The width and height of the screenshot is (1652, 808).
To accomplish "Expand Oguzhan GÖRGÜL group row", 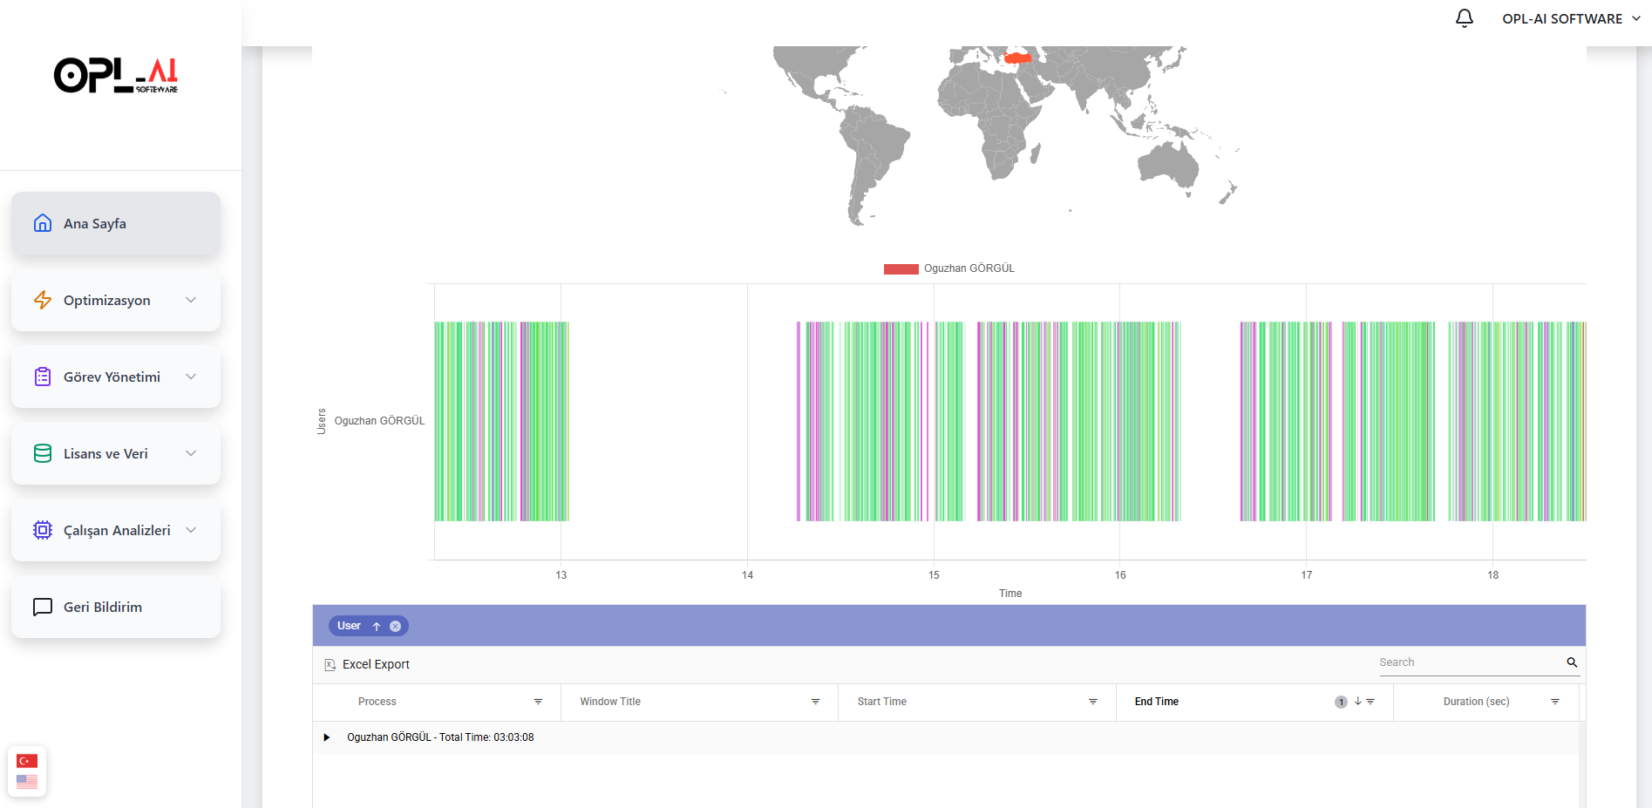I will click(327, 737).
